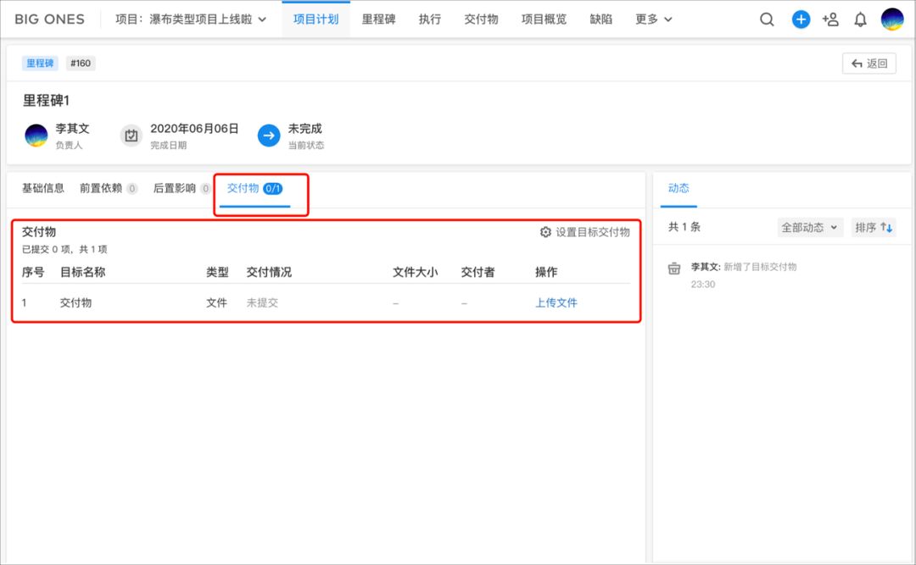Click 上传文件 link
The image size is (916, 565).
(x=556, y=303)
